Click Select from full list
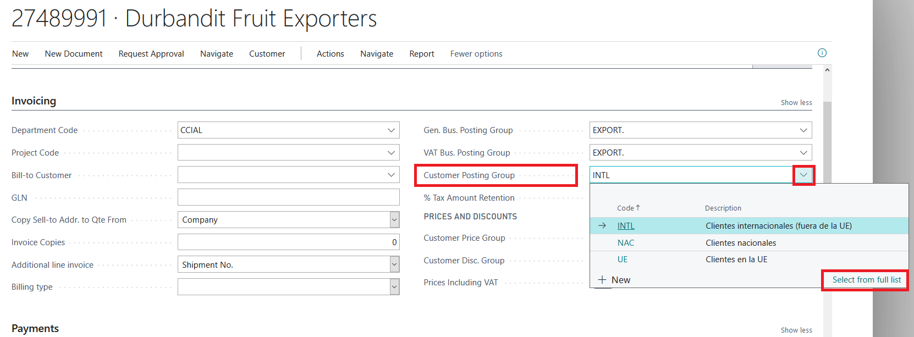This screenshot has height=337, width=914. coord(867,280)
